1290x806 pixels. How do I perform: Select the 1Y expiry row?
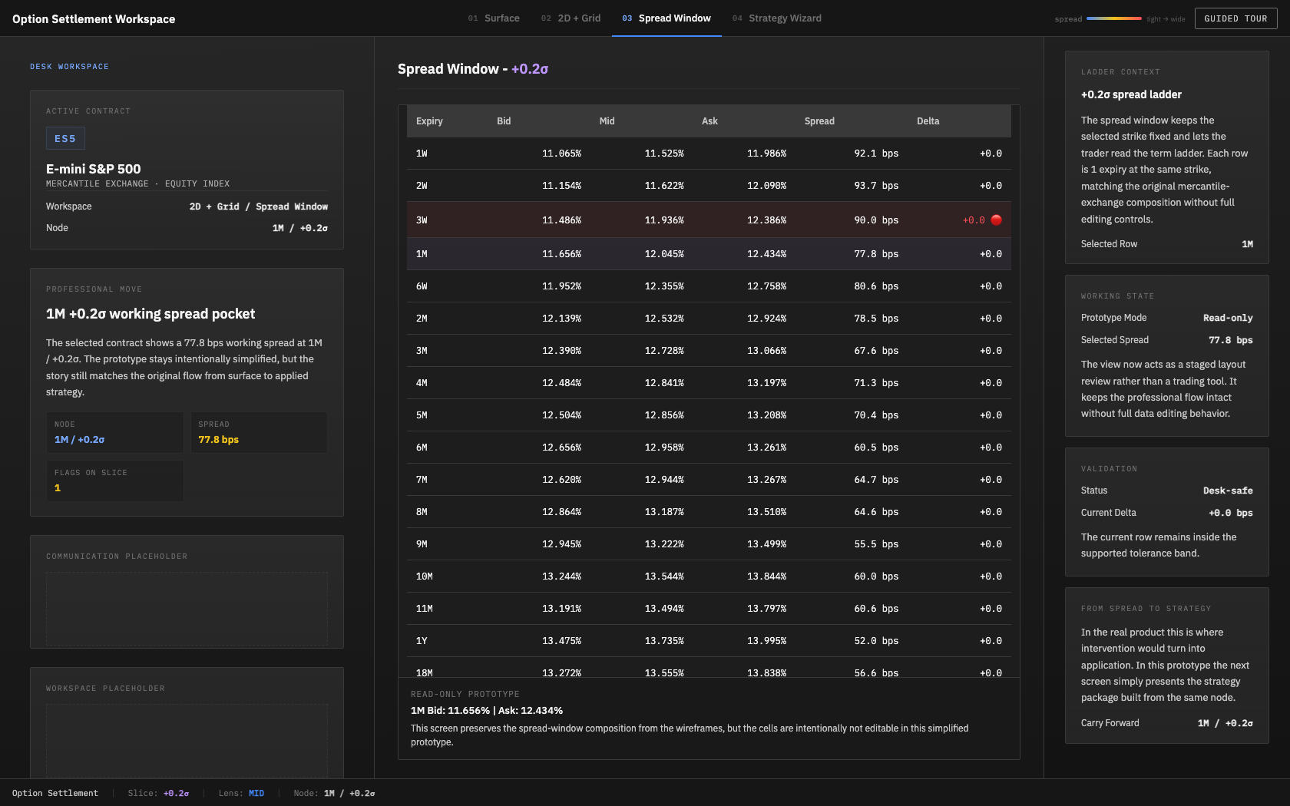coord(709,641)
